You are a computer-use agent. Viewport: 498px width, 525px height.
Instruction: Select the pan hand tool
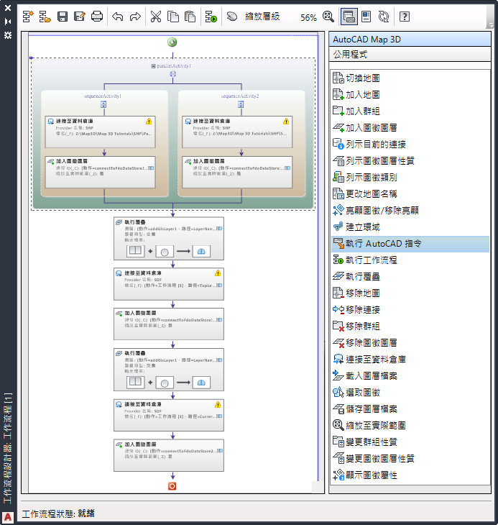click(x=232, y=17)
